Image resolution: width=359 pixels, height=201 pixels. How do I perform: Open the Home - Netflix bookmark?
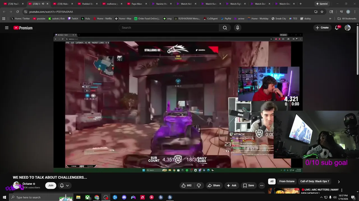(102, 19)
